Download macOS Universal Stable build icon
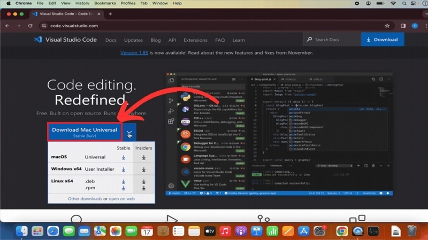Image resolution: width=428 pixels, height=240 pixels. coord(124,157)
